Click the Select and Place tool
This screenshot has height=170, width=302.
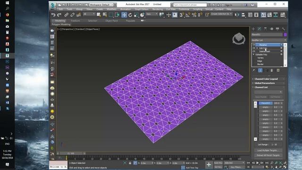(x=142, y=15)
